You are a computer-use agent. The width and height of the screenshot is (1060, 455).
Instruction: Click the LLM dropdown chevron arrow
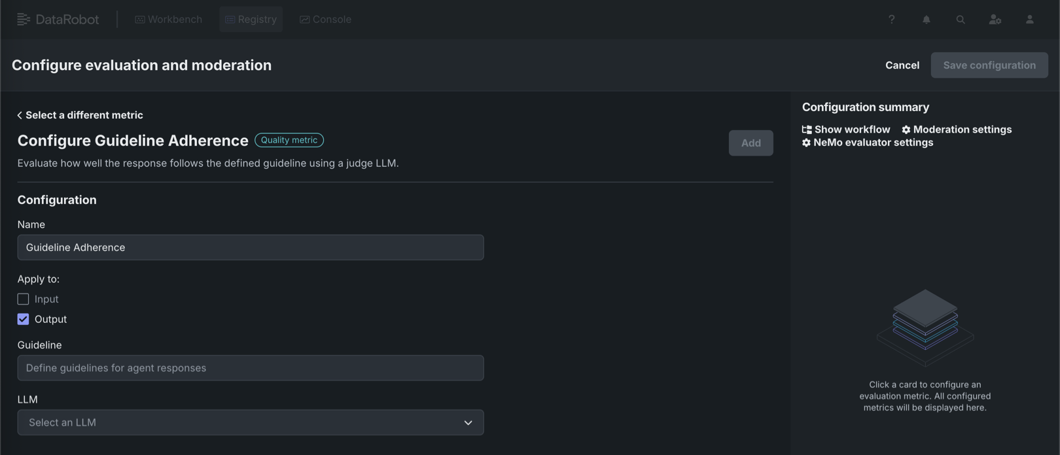pos(468,422)
